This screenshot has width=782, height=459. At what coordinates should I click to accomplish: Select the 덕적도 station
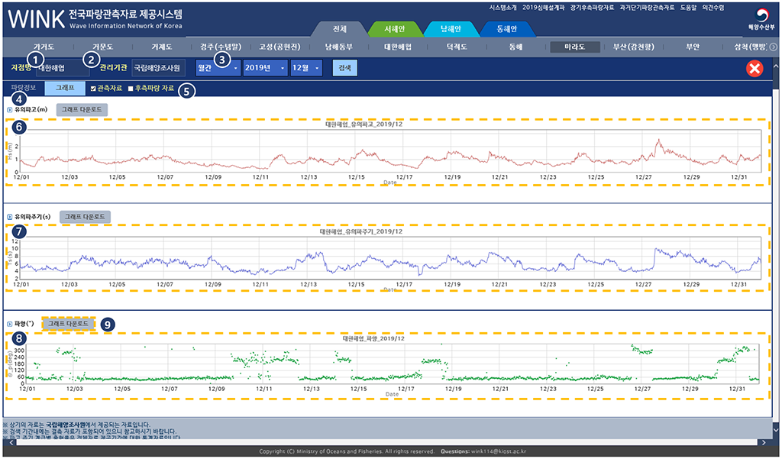[x=457, y=47]
